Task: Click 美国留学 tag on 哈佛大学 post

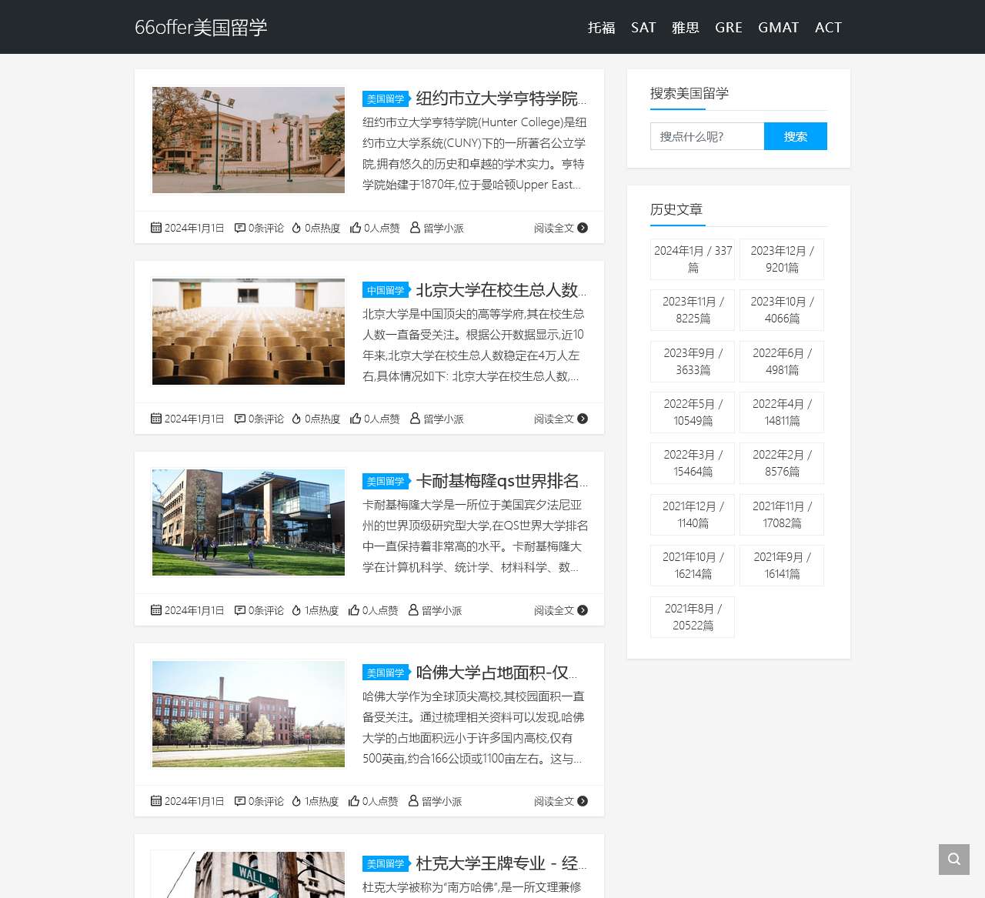Action: point(386,673)
